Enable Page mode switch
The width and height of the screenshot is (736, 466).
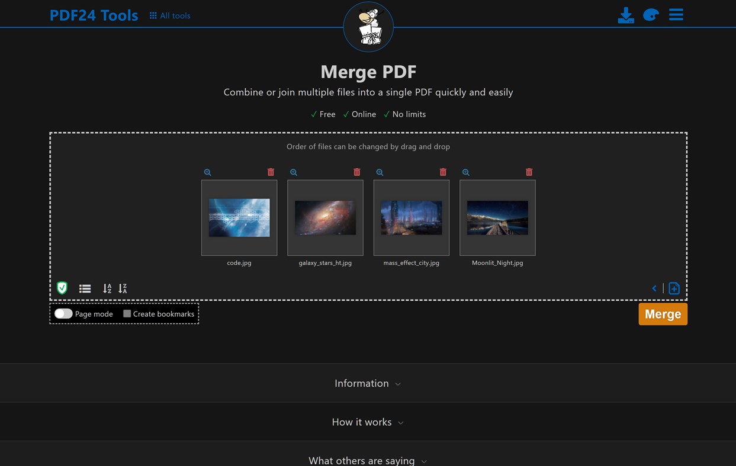click(63, 313)
